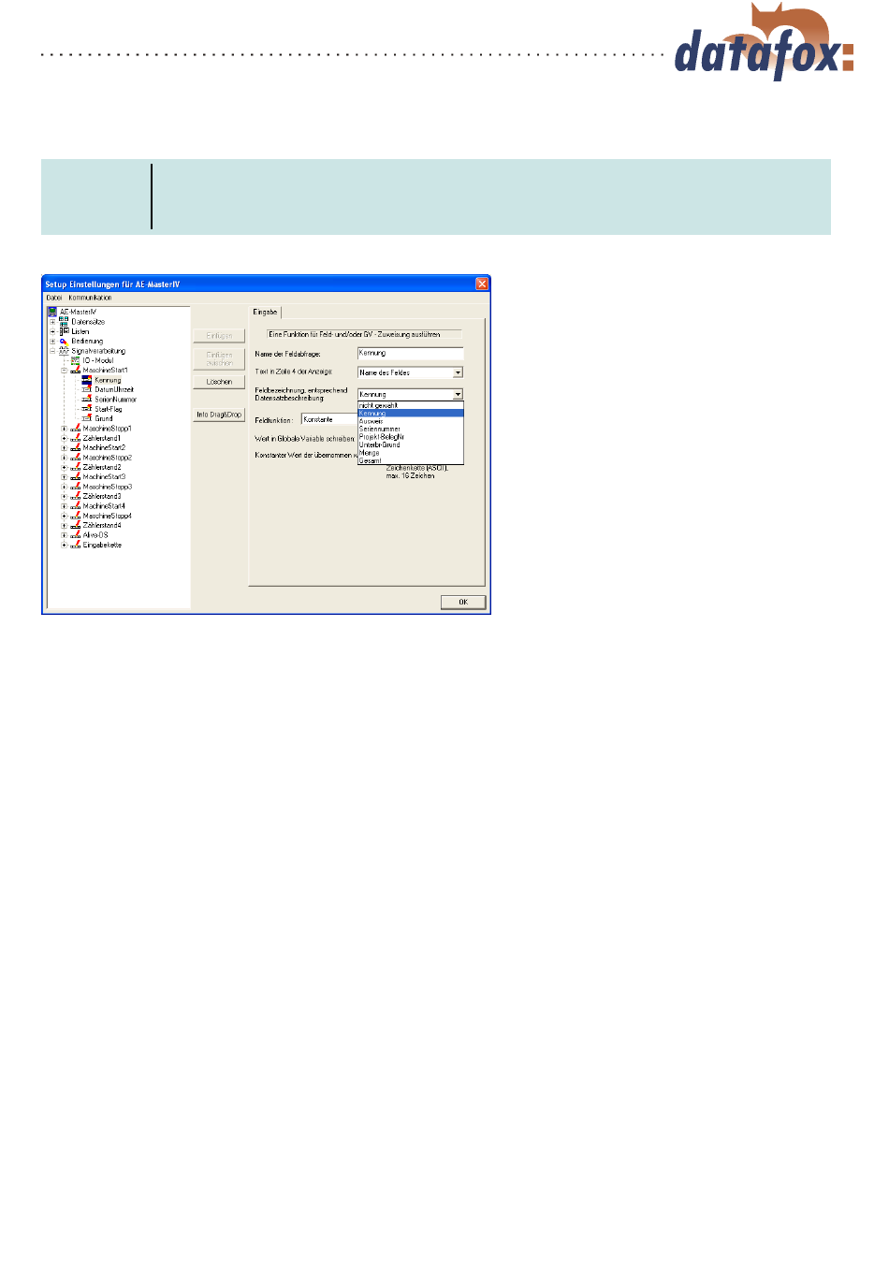
Task: Click the Listen icon in tree
Action: pyautogui.click(x=64, y=331)
